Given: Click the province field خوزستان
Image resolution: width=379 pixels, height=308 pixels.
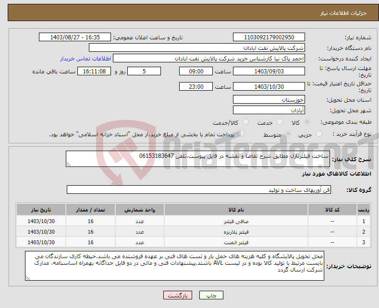Looking at the screenshot, I should click(269, 99).
